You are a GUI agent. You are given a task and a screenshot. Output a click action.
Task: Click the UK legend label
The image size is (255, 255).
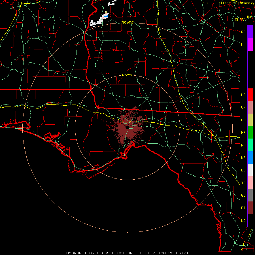[243, 44]
